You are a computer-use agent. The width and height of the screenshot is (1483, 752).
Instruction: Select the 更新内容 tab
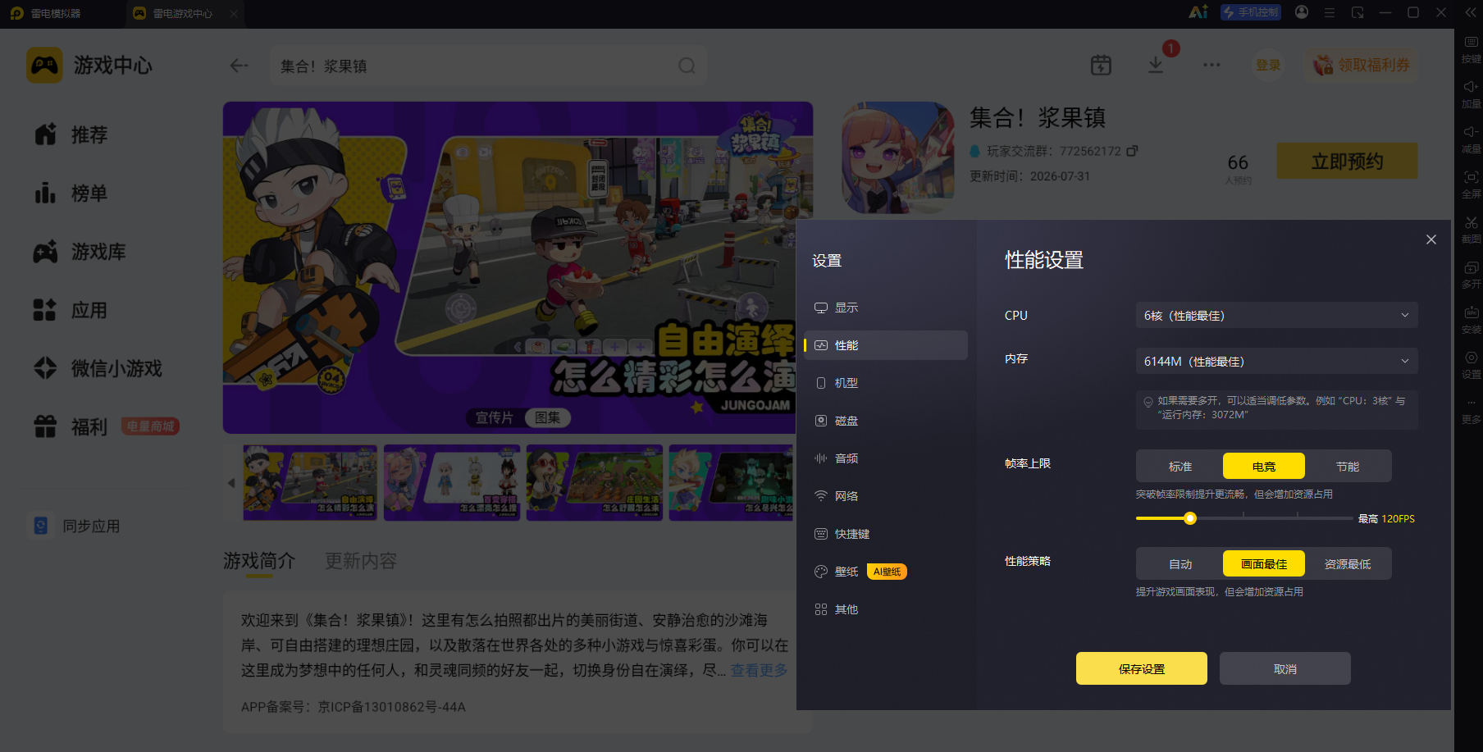pyautogui.click(x=361, y=561)
